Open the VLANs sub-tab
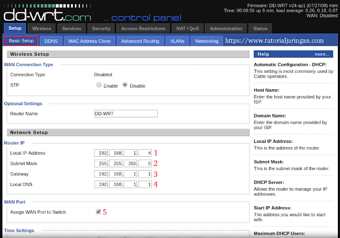Viewport: 340px width, 238px height. click(177, 41)
